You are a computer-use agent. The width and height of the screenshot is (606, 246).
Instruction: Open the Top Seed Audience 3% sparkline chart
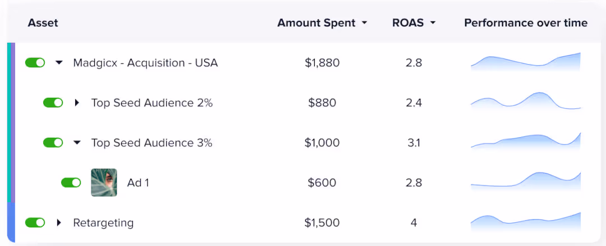[x=526, y=141]
